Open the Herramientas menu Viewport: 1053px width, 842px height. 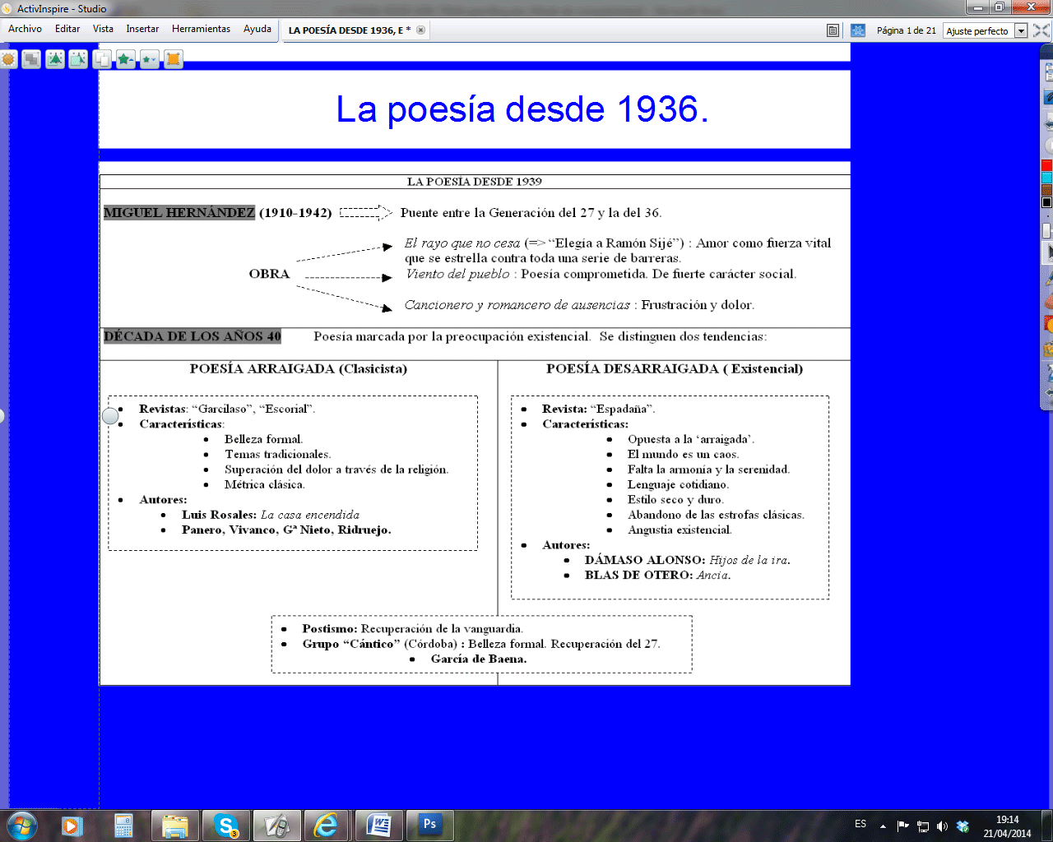pyautogui.click(x=201, y=29)
